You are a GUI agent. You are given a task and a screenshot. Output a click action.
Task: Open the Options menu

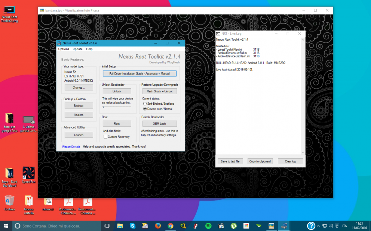pyautogui.click(x=64, y=49)
